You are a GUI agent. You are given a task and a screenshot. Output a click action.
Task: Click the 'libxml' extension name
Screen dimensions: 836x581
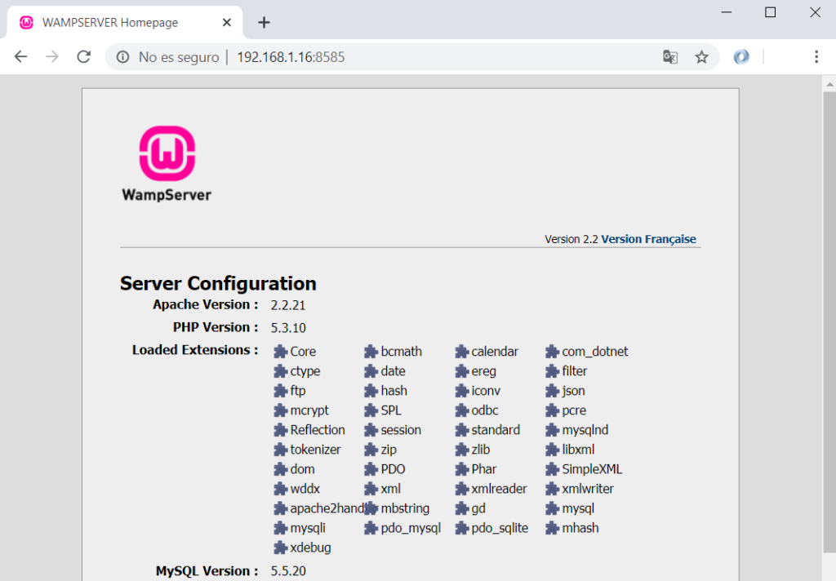(x=579, y=450)
